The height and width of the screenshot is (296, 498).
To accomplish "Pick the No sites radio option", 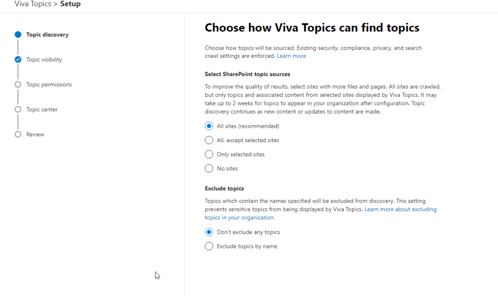I will pos(209,168).
